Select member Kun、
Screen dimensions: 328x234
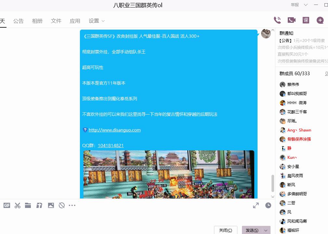click(292, 158)
